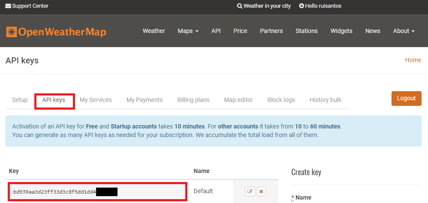This screenshot has height=203, width=428.
Task: Select the API key text field
Action: (x=97, y=192)
